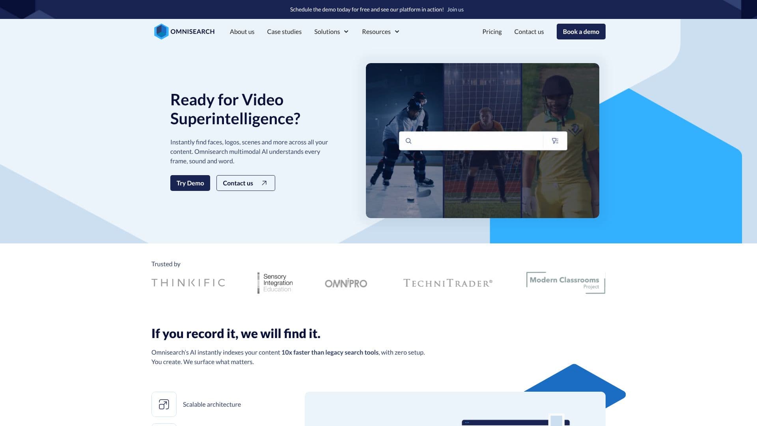The image size is (757, 426).
Task: Click the Scalable architecture icon tile
Action: (164, 404)
